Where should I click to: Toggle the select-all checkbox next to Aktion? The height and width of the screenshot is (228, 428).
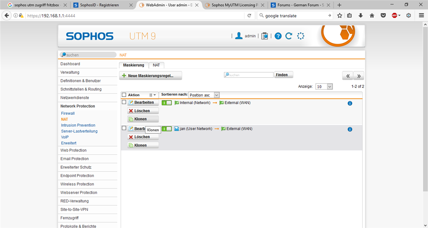(x=124, y=95)
